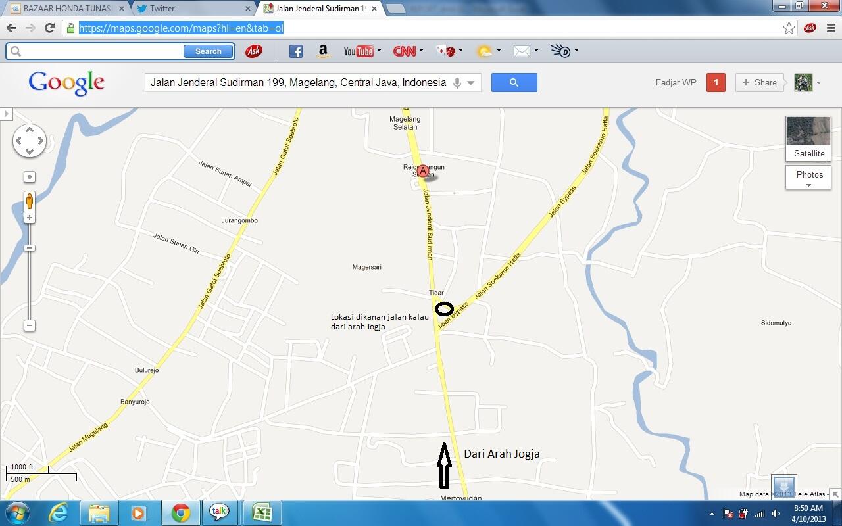The height and width of the screenshot is (526, 842).
Task: Close the Twitter tab
Action: [248, 9]
